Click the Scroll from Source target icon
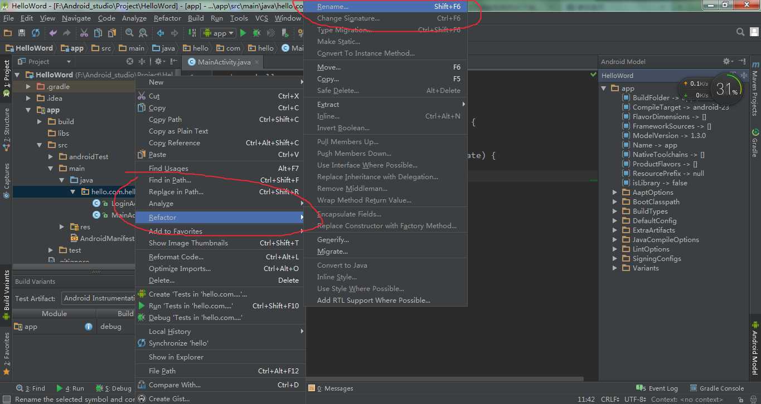Screen dimensions: 761x404 (x=130, y=62)
